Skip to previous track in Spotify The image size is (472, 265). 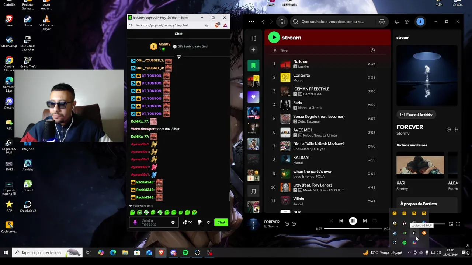tap(341, 221)
